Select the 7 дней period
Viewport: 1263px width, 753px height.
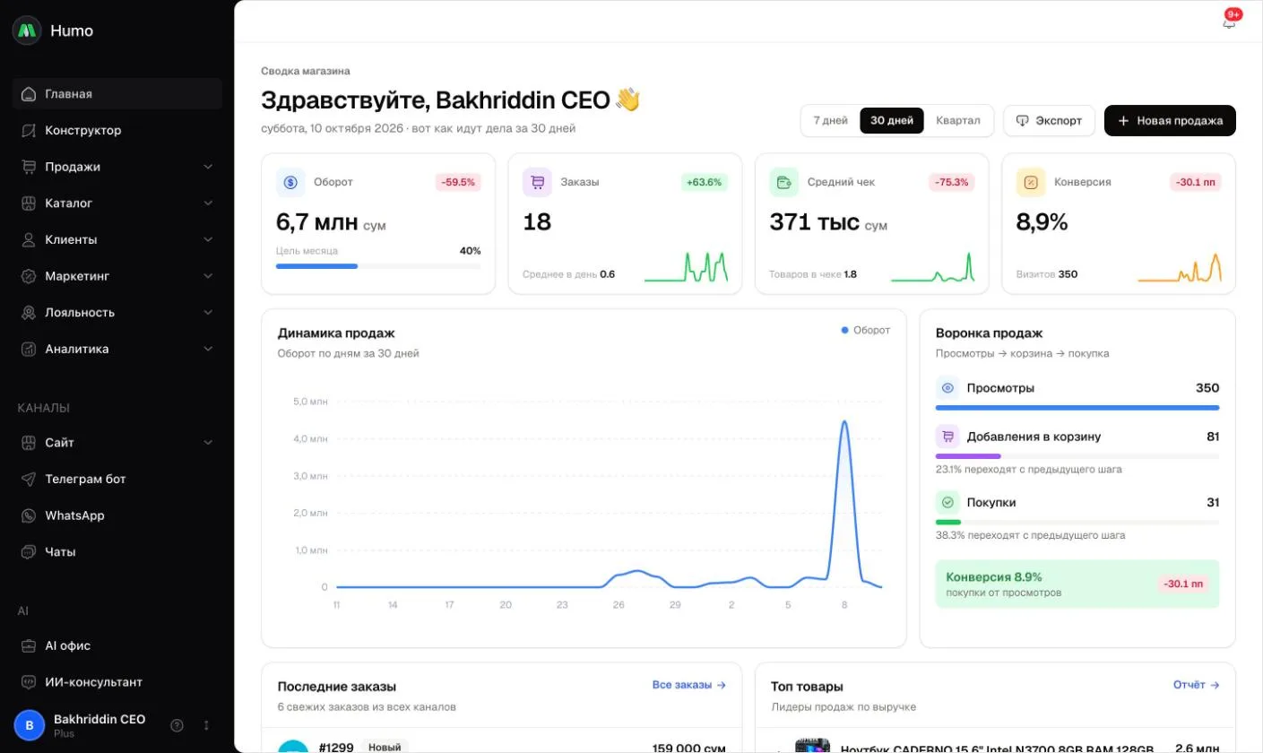(830, 121)
